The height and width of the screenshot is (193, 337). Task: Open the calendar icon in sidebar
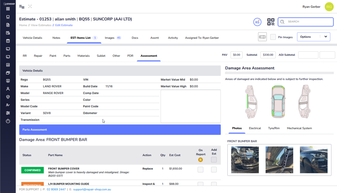[x=8, y=41]
